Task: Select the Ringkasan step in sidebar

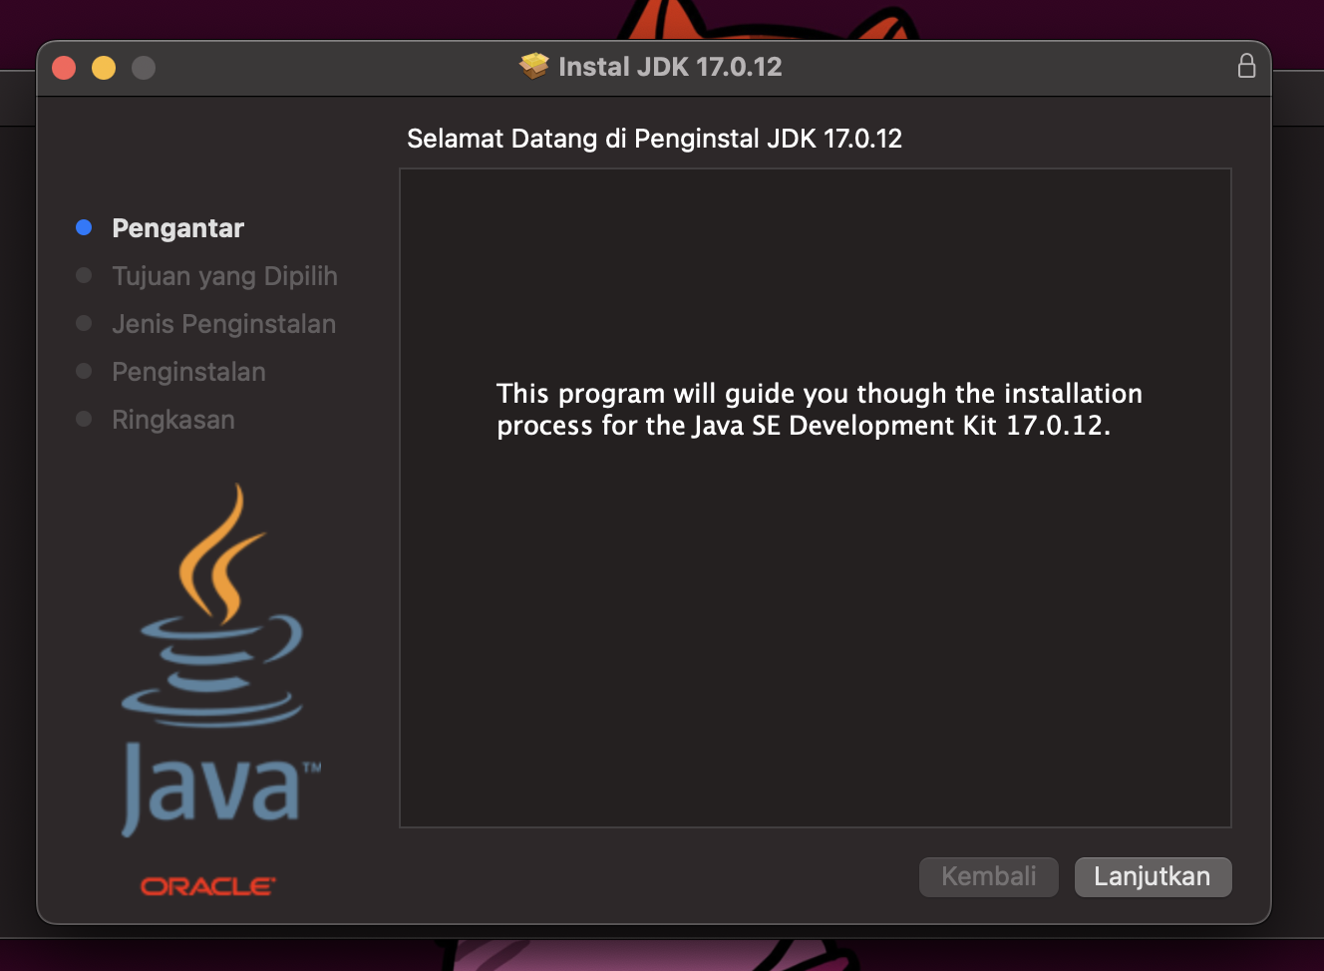Action: point(173,420)
